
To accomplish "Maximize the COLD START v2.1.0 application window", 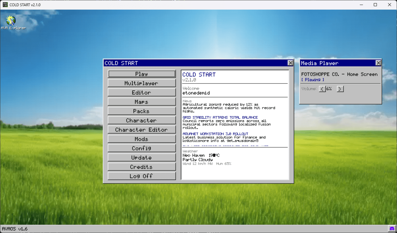I will point(375,5).
